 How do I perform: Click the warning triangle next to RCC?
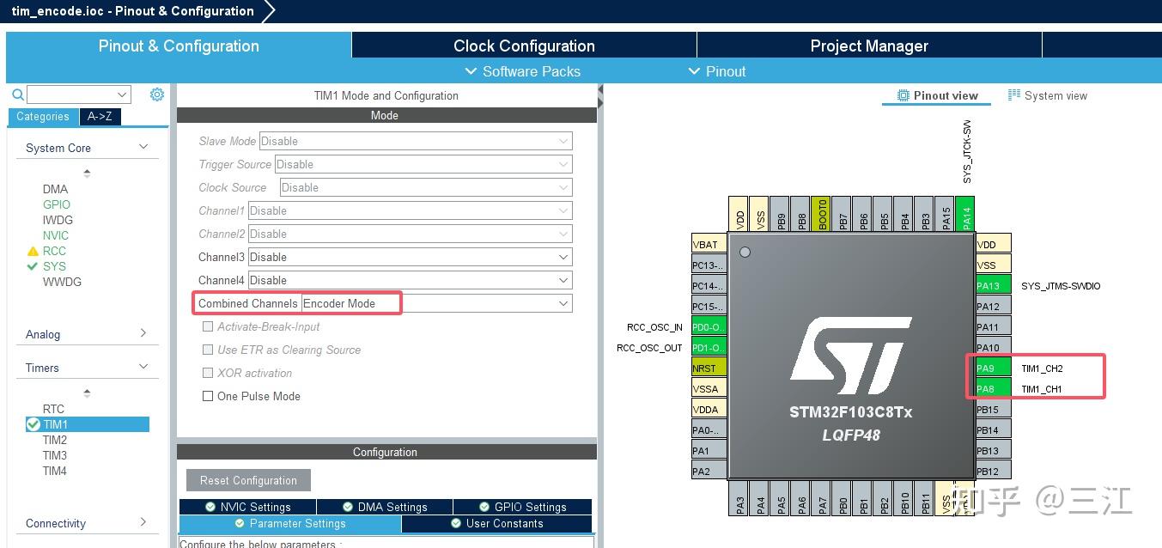[x=33, y=251]
